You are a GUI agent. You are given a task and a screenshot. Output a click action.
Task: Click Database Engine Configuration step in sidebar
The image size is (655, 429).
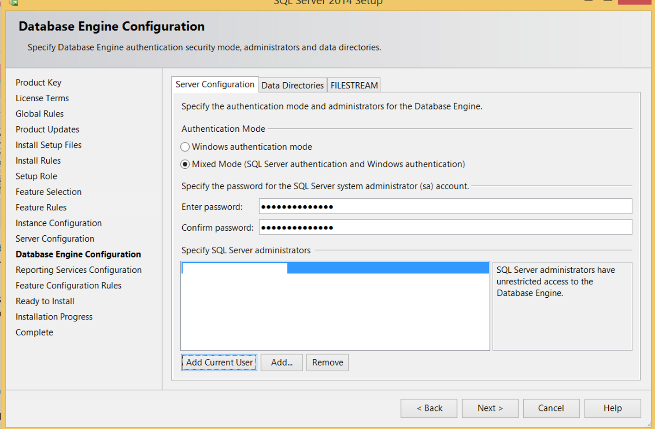point(78,255)
